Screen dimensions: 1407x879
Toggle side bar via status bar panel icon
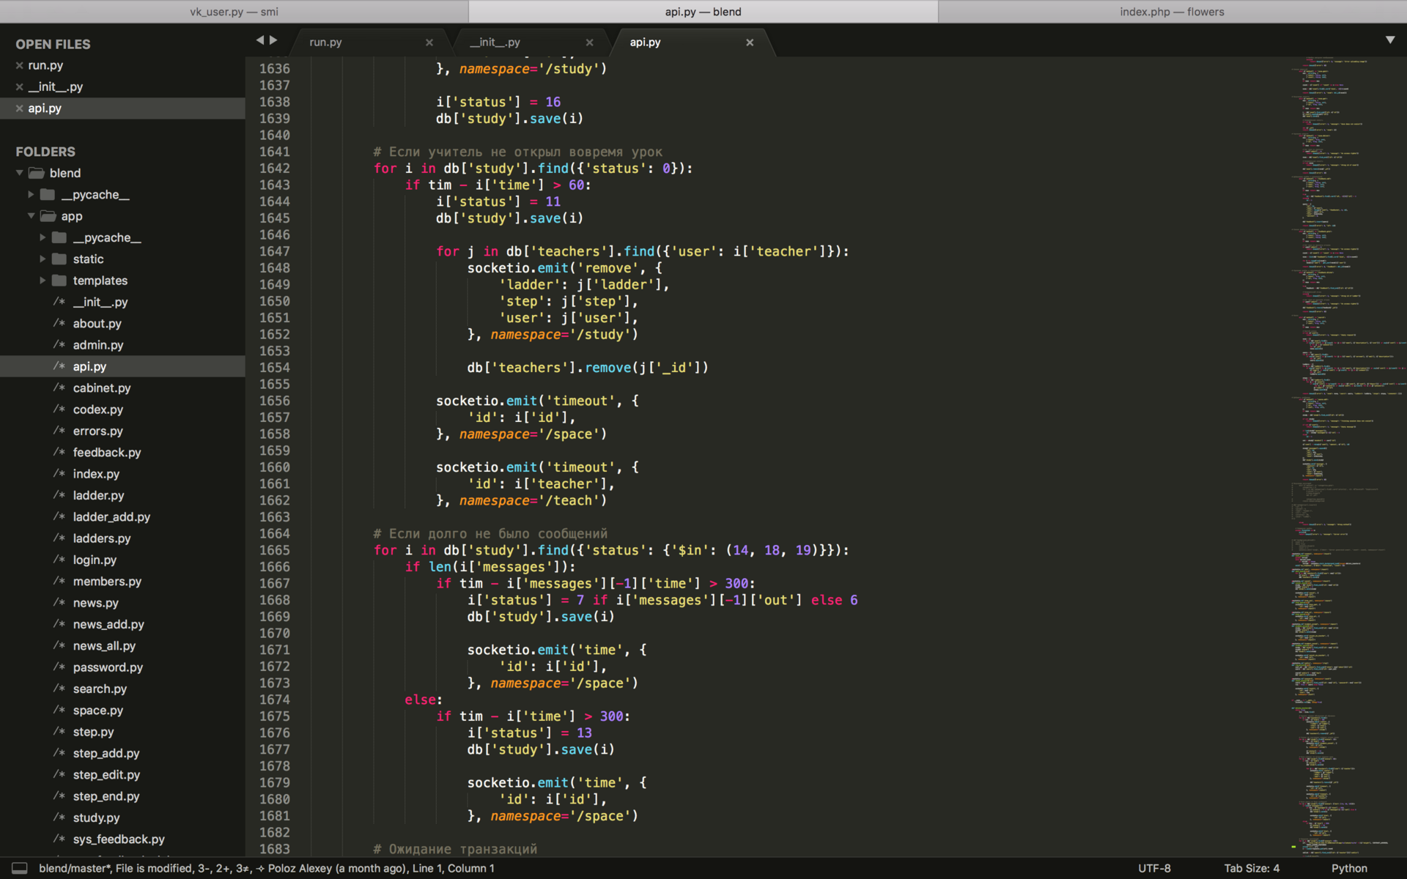tap(20, 868)
